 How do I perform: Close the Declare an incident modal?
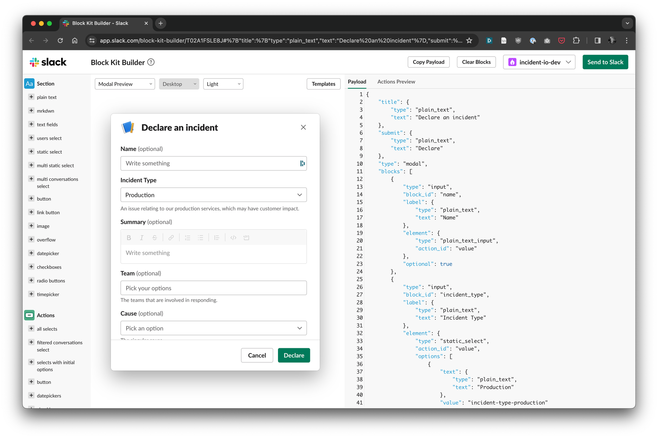303,127
